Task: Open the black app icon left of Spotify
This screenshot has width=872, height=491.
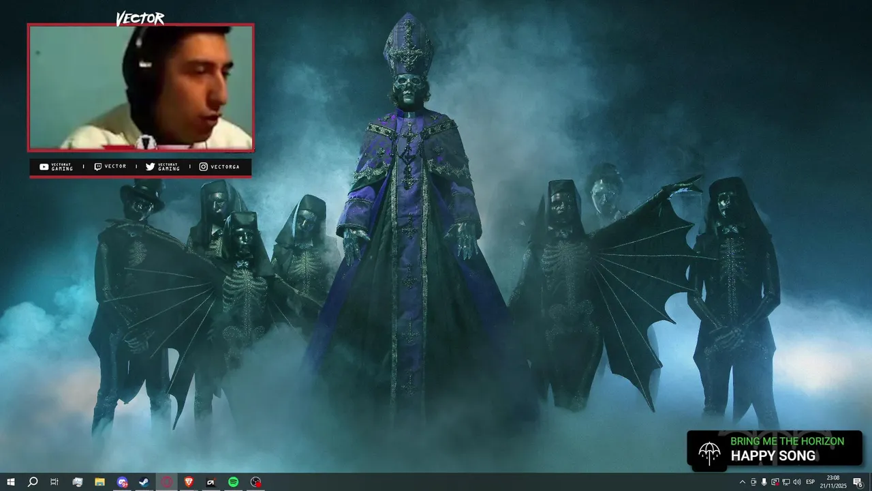Action: coord(211,482)
